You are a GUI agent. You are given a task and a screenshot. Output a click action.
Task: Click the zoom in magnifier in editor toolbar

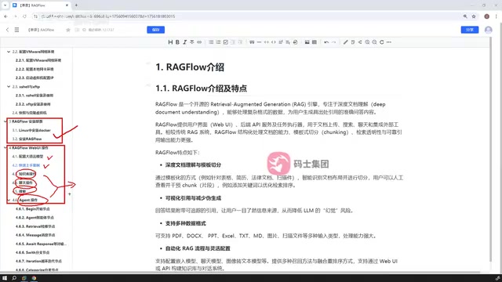coord(367,42)
